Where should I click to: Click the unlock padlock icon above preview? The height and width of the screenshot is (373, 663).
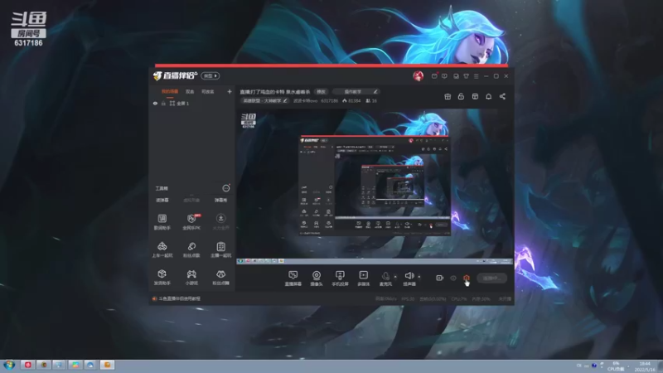click(461, 96)
